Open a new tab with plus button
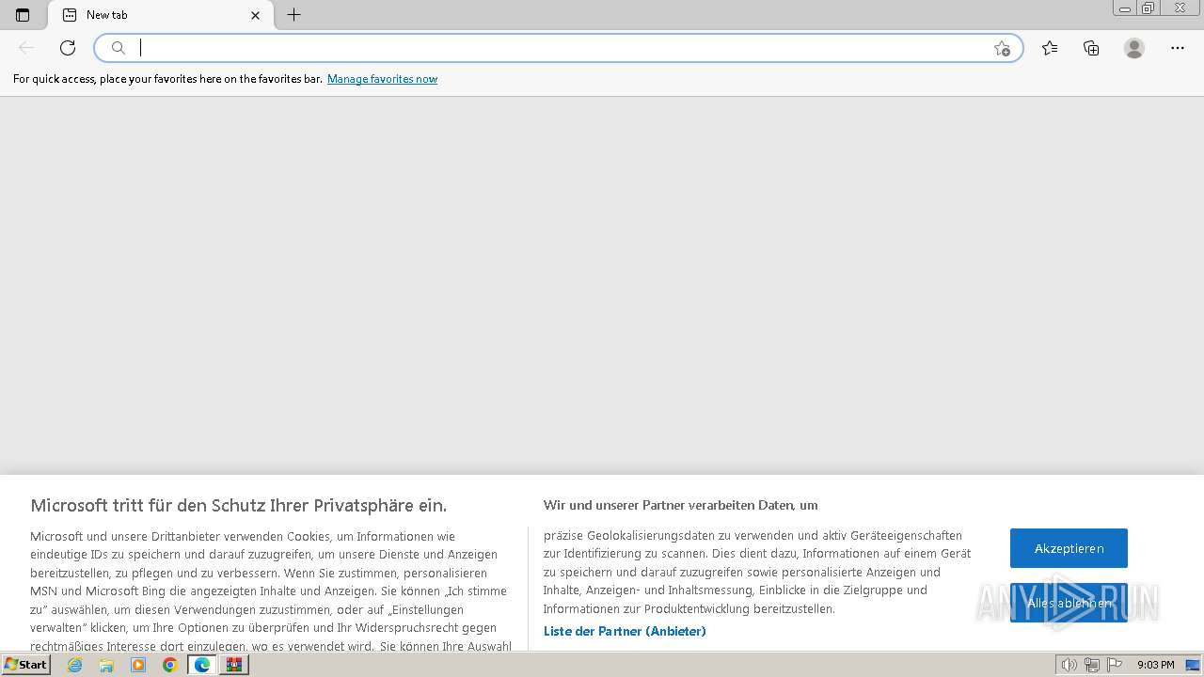 293,15
